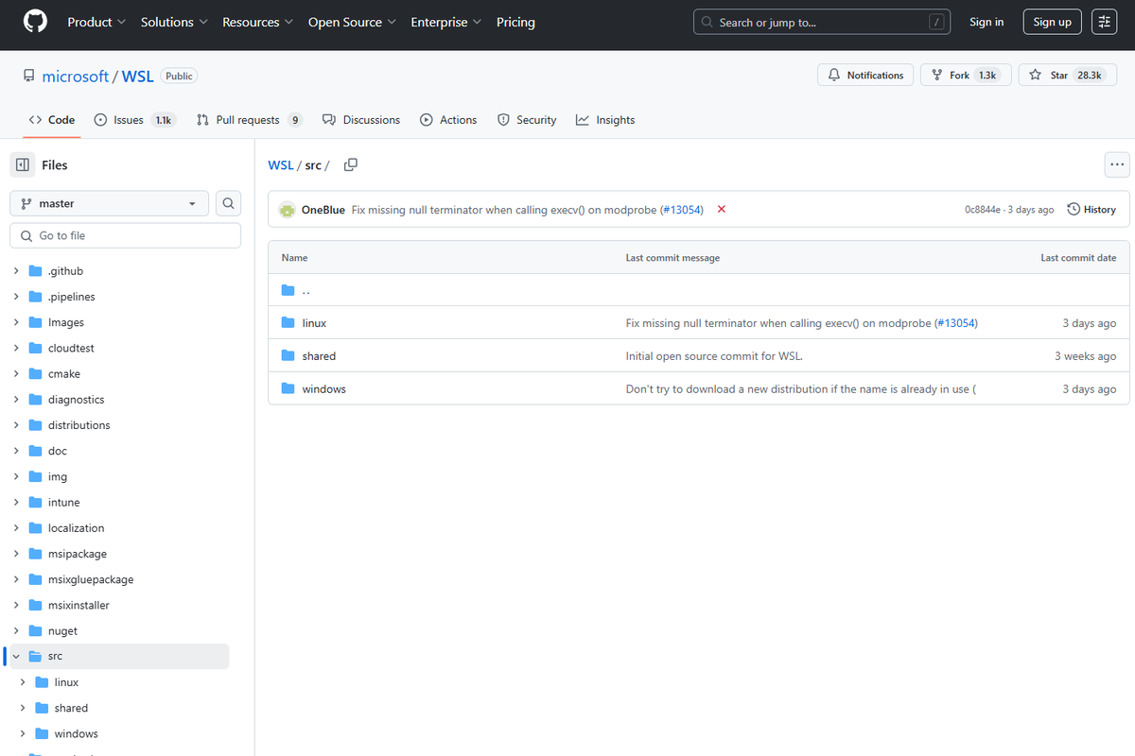Open the master branch selector
The width and height of the screenshot is (1135, 756).
pyautogui.click(x=108, y=203)
